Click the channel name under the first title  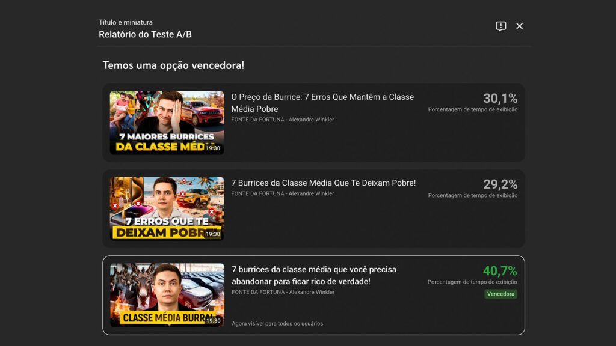[x=282, y=120]
